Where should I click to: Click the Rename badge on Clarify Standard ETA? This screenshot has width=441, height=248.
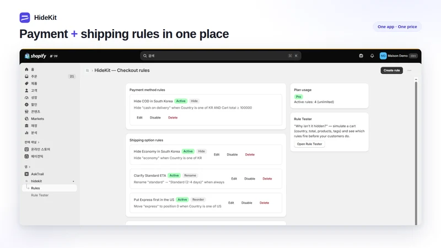pyautogui.click(x=190, y=175)
